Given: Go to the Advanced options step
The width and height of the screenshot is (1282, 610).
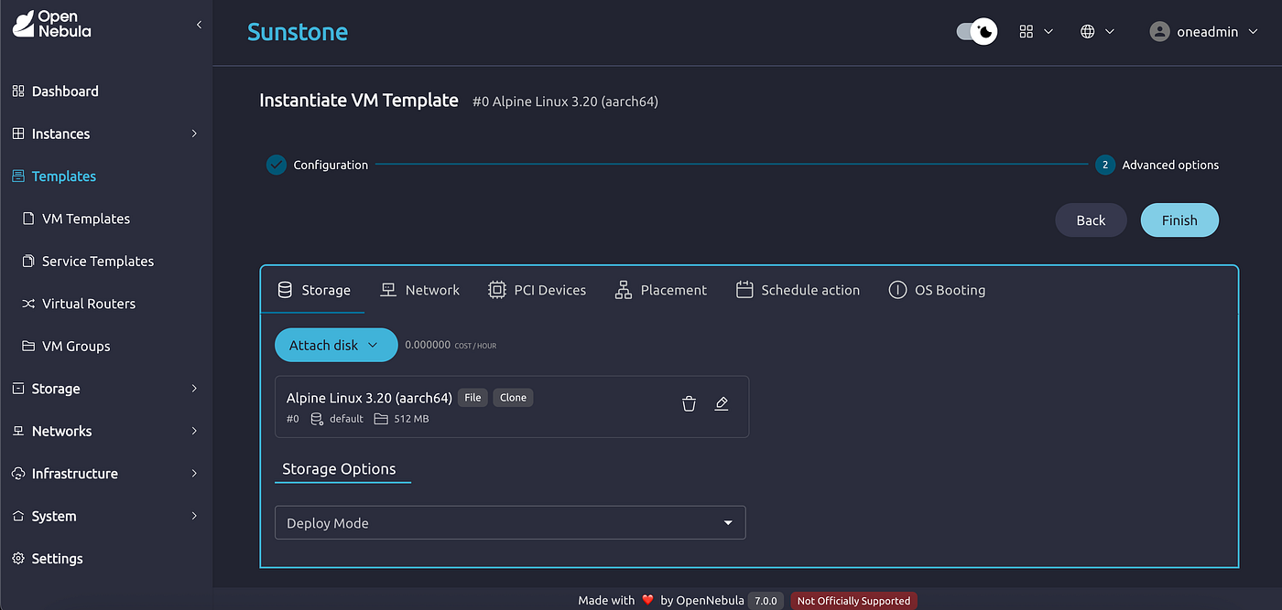Looking at the screenshot, I should tap(1157, 166).
